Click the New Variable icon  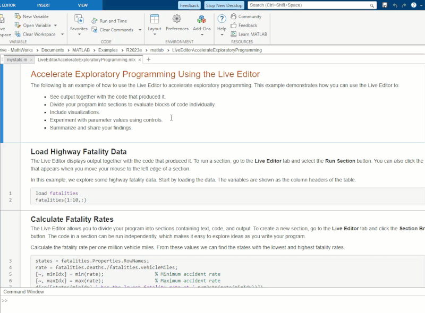(18, 16)
